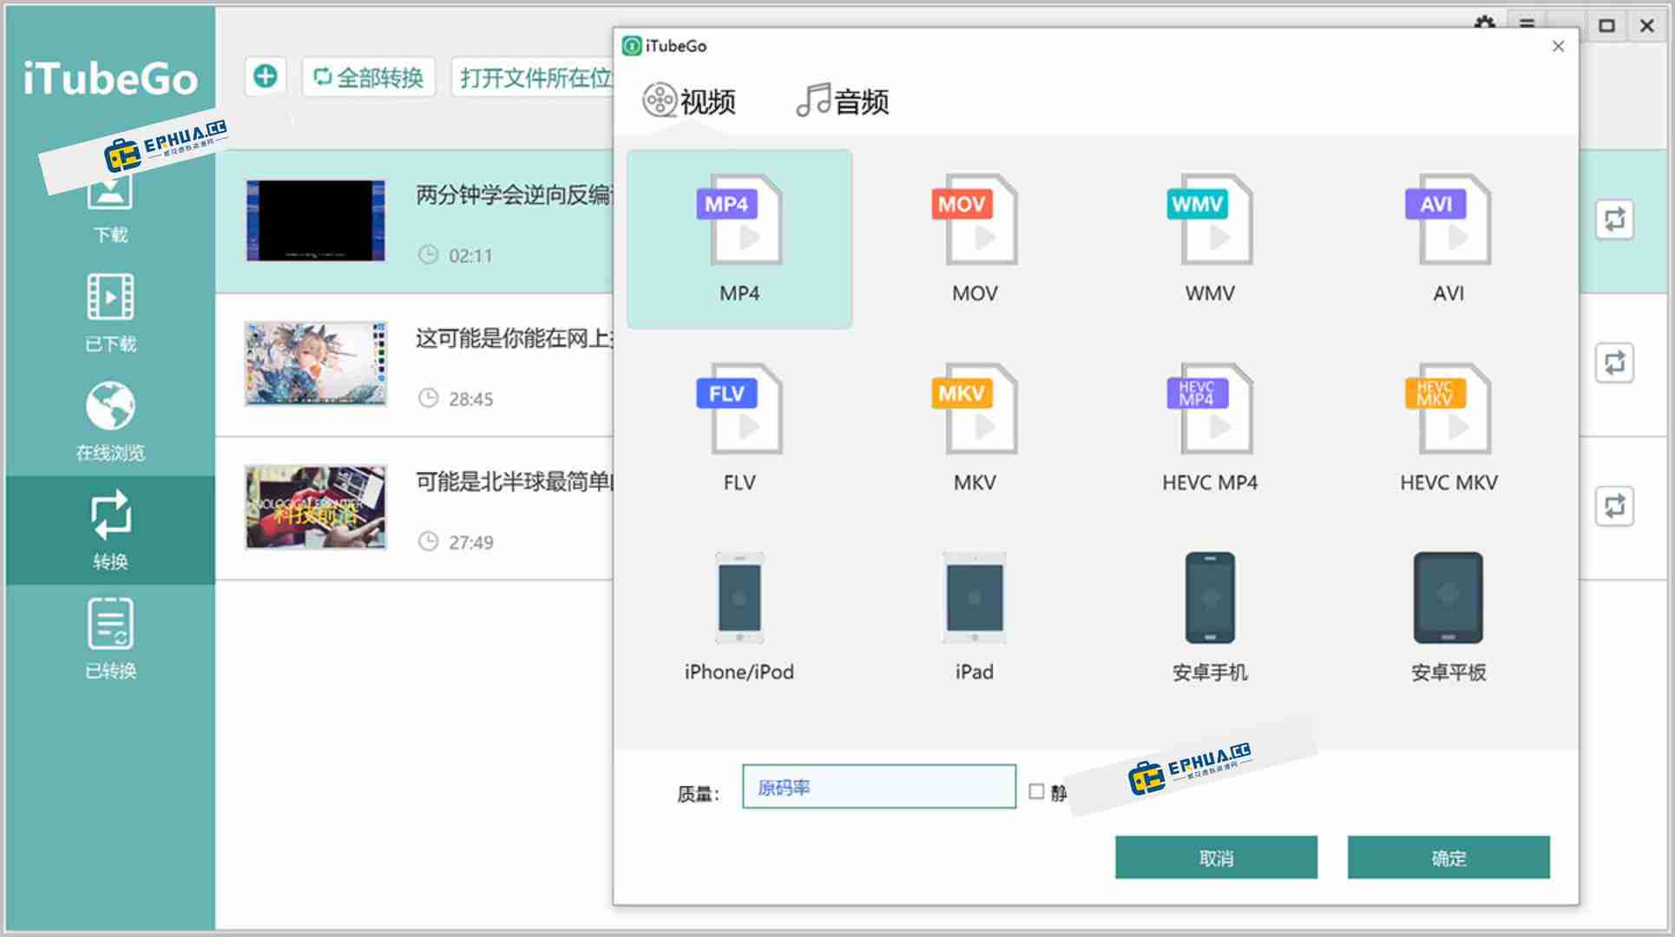The height and width of the screenshot is (937, 1675).
Task: Pick the 安卓平板 device preset
Action: coord(1448,618)
